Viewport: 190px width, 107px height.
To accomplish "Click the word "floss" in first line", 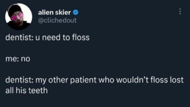I will 81,37.
